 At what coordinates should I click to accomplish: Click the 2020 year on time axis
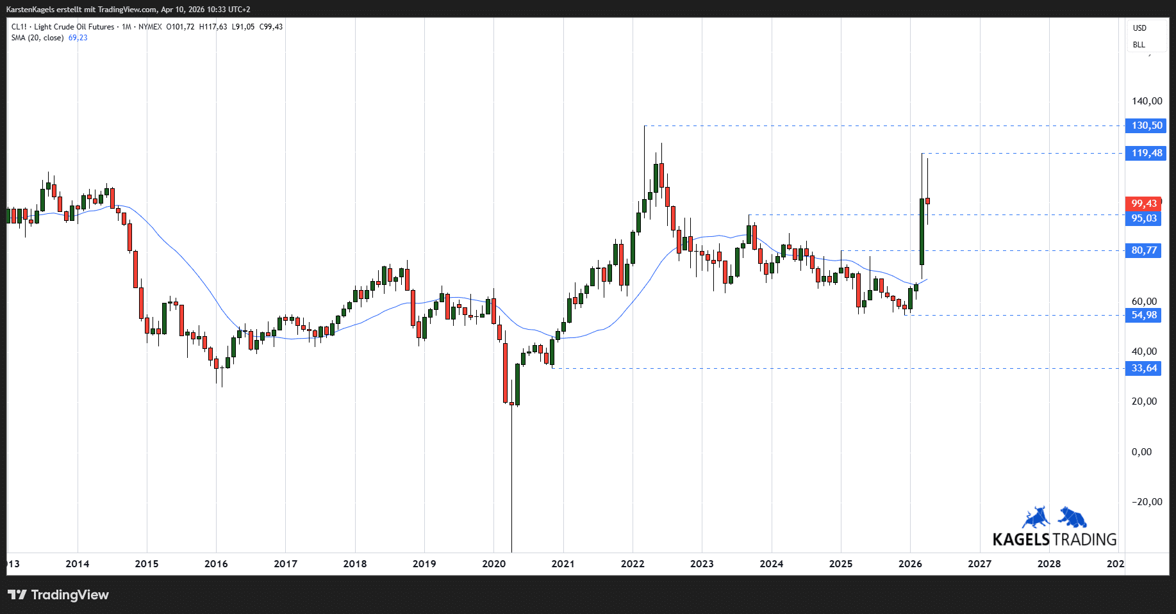(493, 564)
